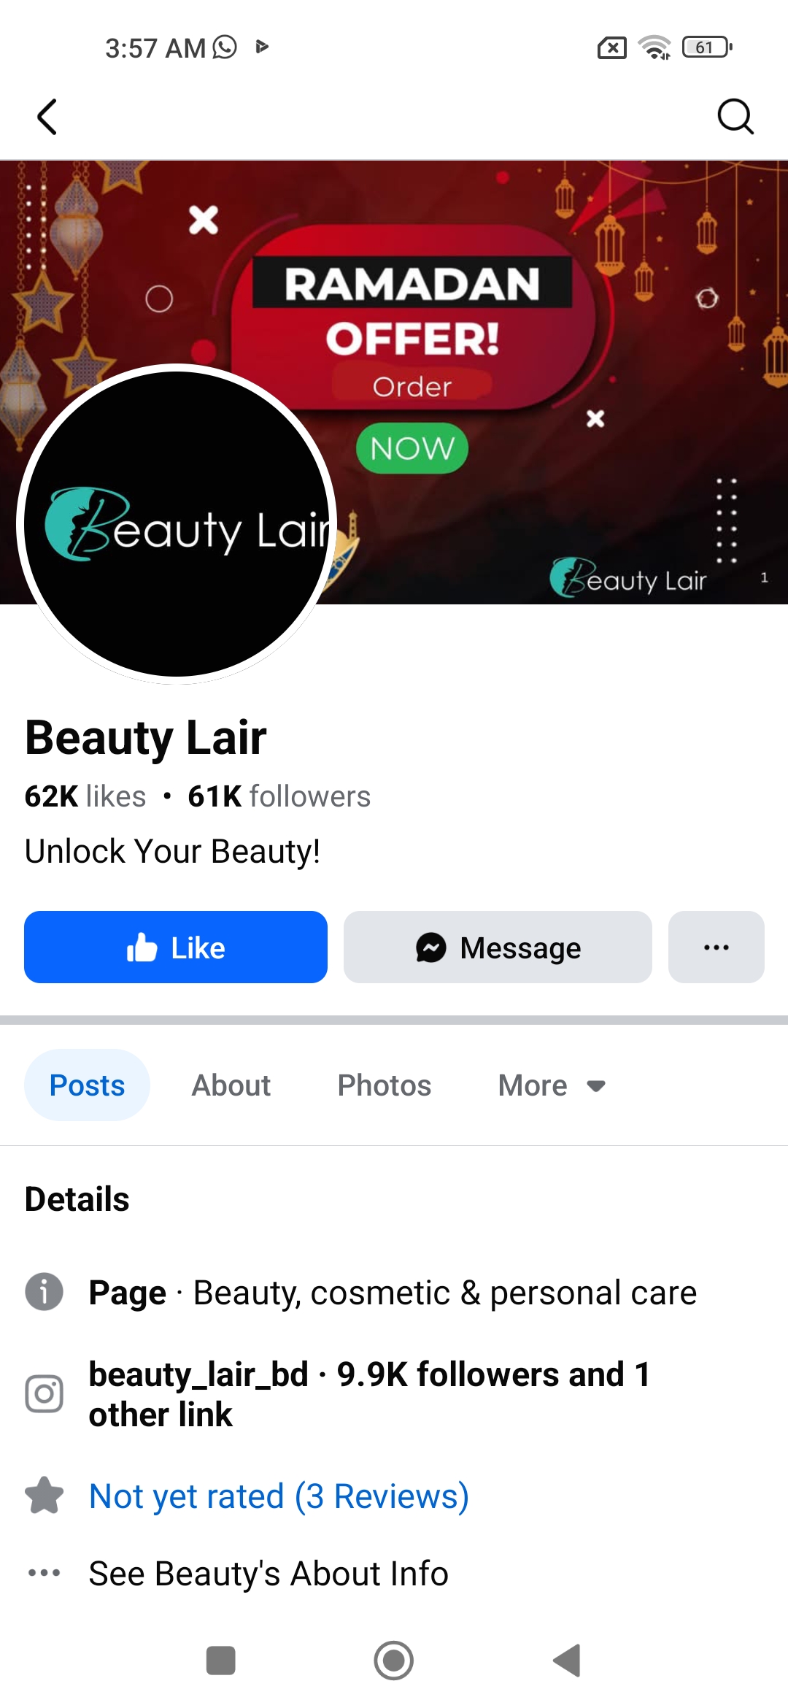Click the Instagram icon in Details
Screen dimensions: 788x1708
pos(45,1394)
